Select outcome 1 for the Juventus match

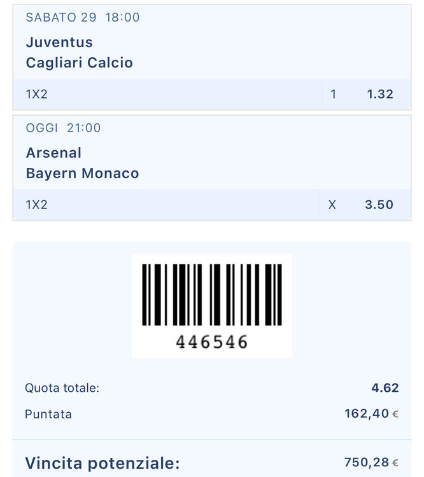[x=334, y=94]
